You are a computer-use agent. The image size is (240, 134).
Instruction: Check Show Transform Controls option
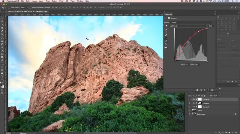[30, 8]
